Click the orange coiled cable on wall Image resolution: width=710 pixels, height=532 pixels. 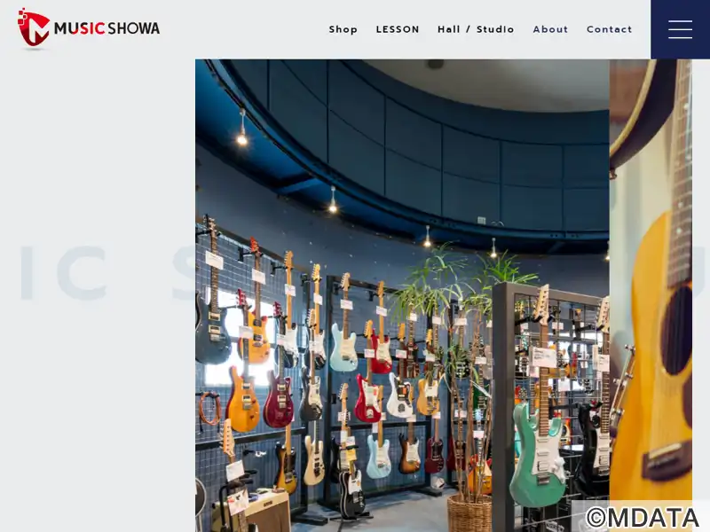point(210,409)
